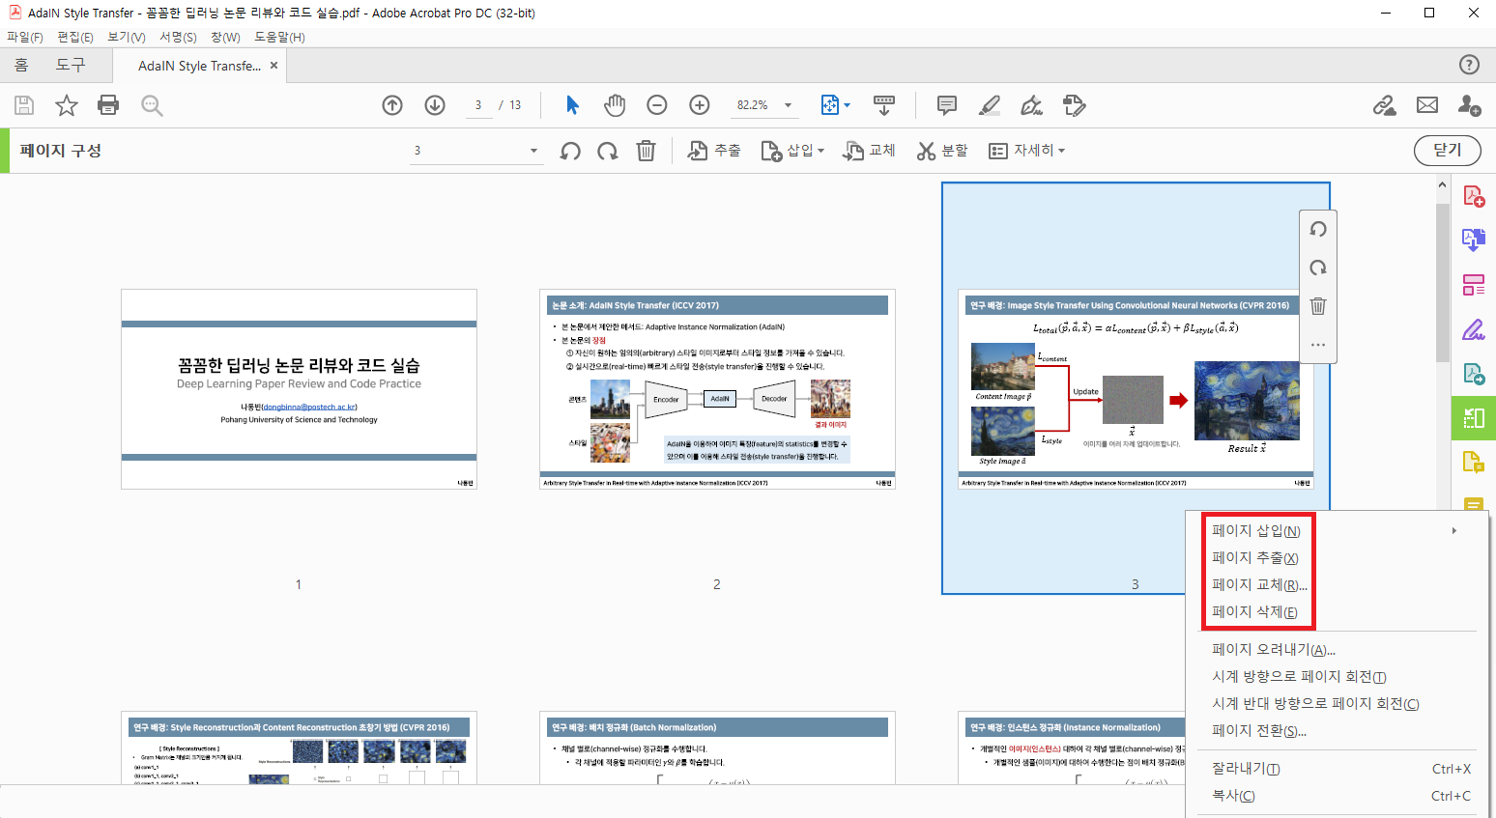Image resolution: width=1496 pixels, height=818 pixels.
Task: Open the 보기(V) menu
Action: tap(127, 38)
